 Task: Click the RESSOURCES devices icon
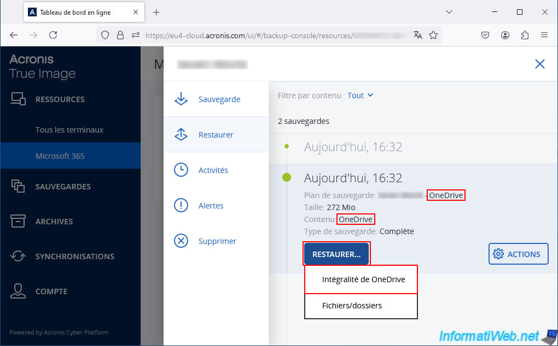click(18, 99)
